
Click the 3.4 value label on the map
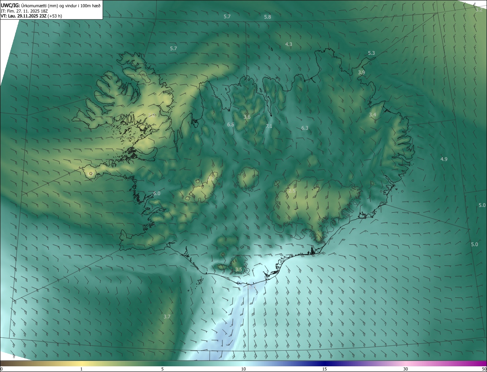click(372, 115)
